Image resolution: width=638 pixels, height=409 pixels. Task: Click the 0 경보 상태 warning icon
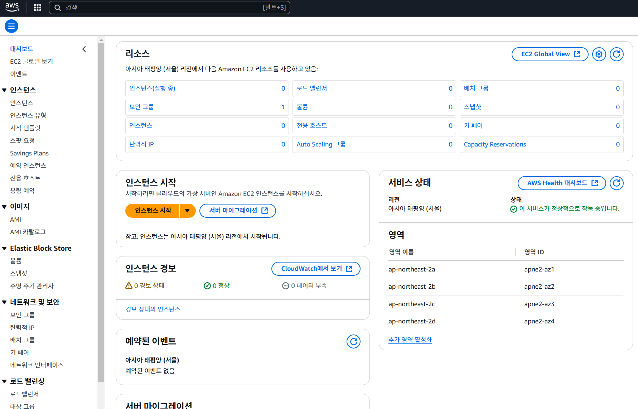click(129, 285)
